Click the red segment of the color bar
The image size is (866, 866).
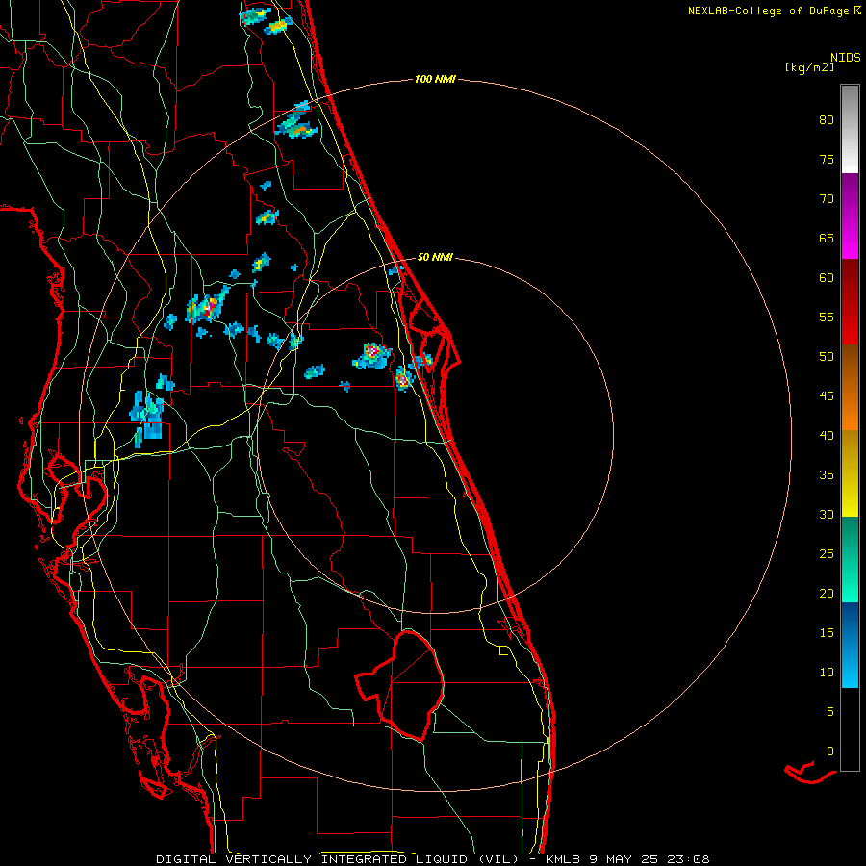pos(850,301)
